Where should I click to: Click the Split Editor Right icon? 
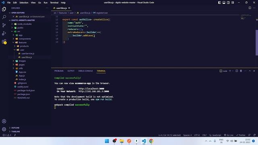[x=250, y=8]
